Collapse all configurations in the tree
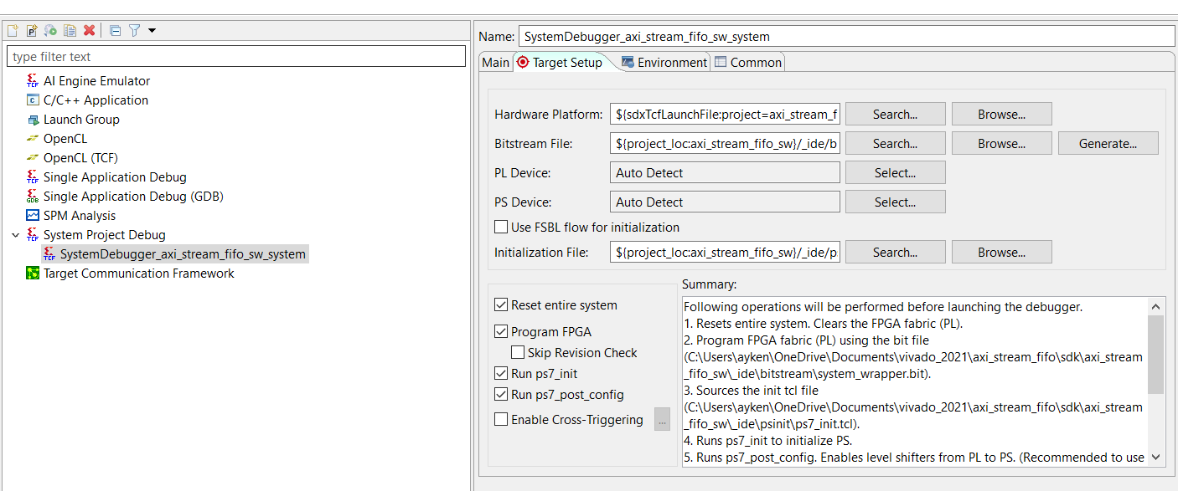 116,30
